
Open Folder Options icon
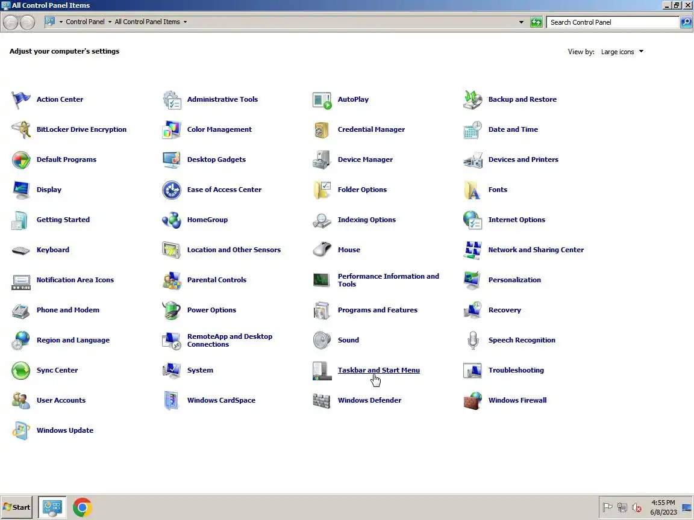(x=322, y=190)
